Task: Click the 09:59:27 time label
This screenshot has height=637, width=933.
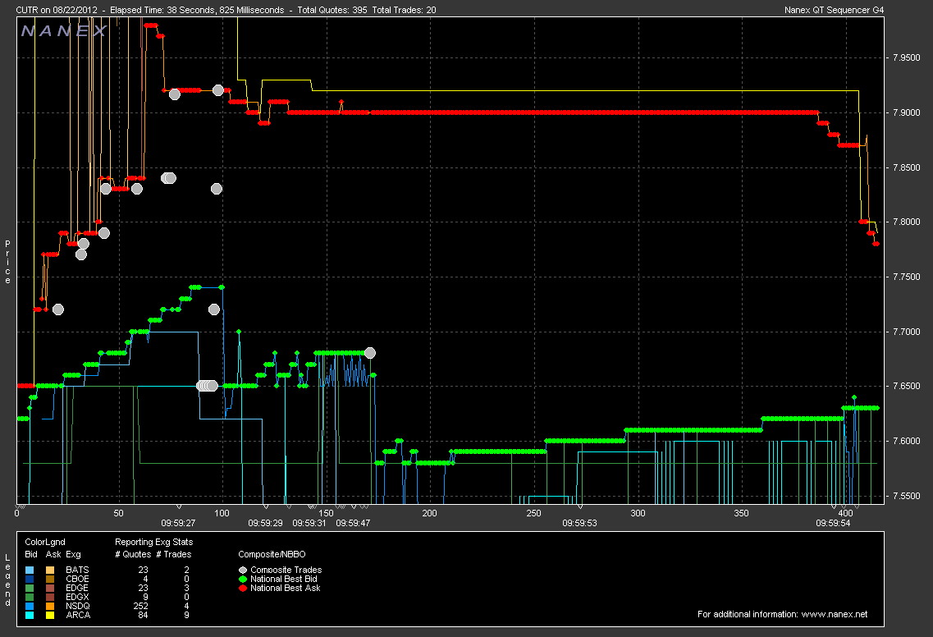Action: pos(179,523)
